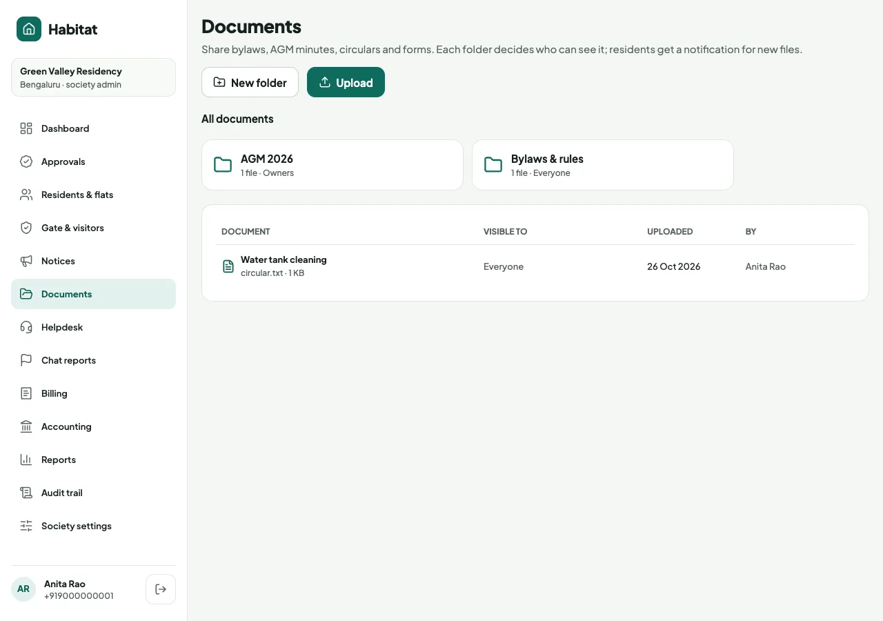Click the 26 Oct 2026 uploaded date
This screenshot has width=883, height=621.
coord(673,266)
